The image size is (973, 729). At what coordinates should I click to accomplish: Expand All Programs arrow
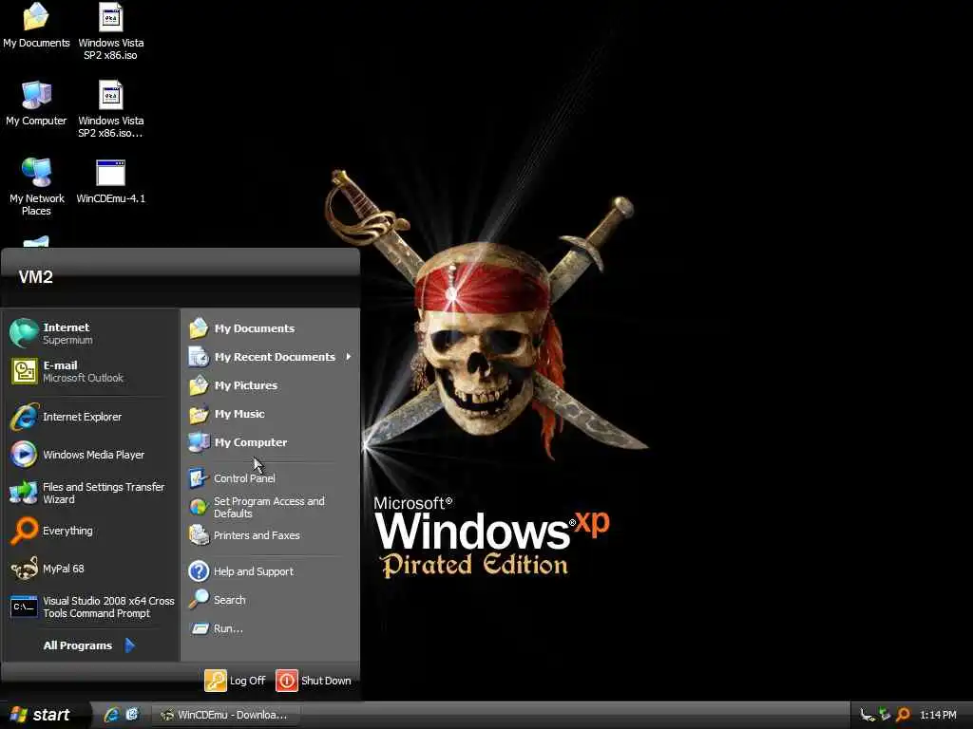pos(129,645)
